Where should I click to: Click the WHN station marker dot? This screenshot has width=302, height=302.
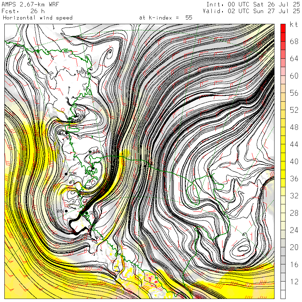click(x=66, y=211)
